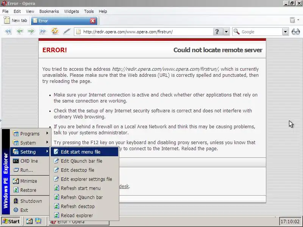Click the Restore icon in start menu
This screenshot has width=303, height=227.
[x=16, y=190]
